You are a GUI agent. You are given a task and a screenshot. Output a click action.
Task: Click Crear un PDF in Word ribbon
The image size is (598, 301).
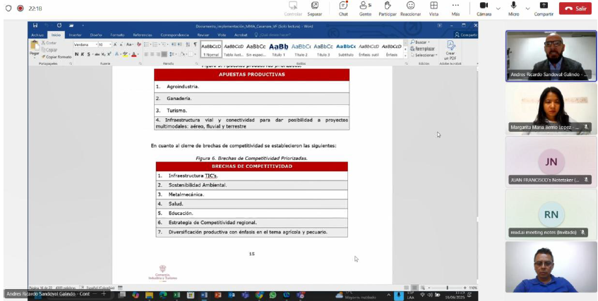pyautogui.click(x=450, y=49)
